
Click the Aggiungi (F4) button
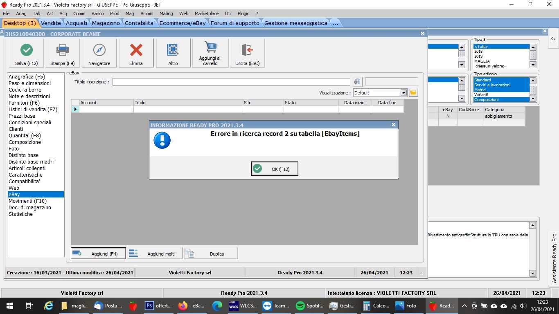[98, 253]
